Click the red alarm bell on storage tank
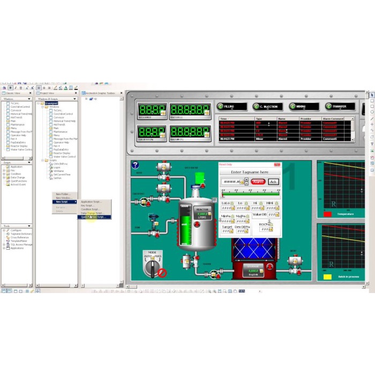375x375 pixels. pos(270,266)
